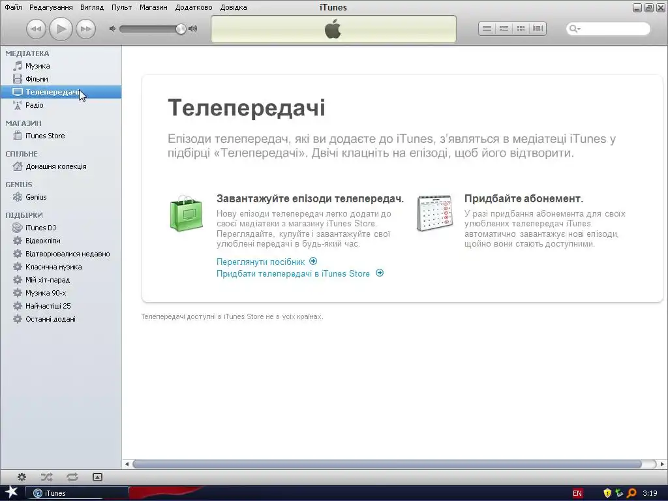
Task: Open the search magnifier dropdown
Action: 575,29
